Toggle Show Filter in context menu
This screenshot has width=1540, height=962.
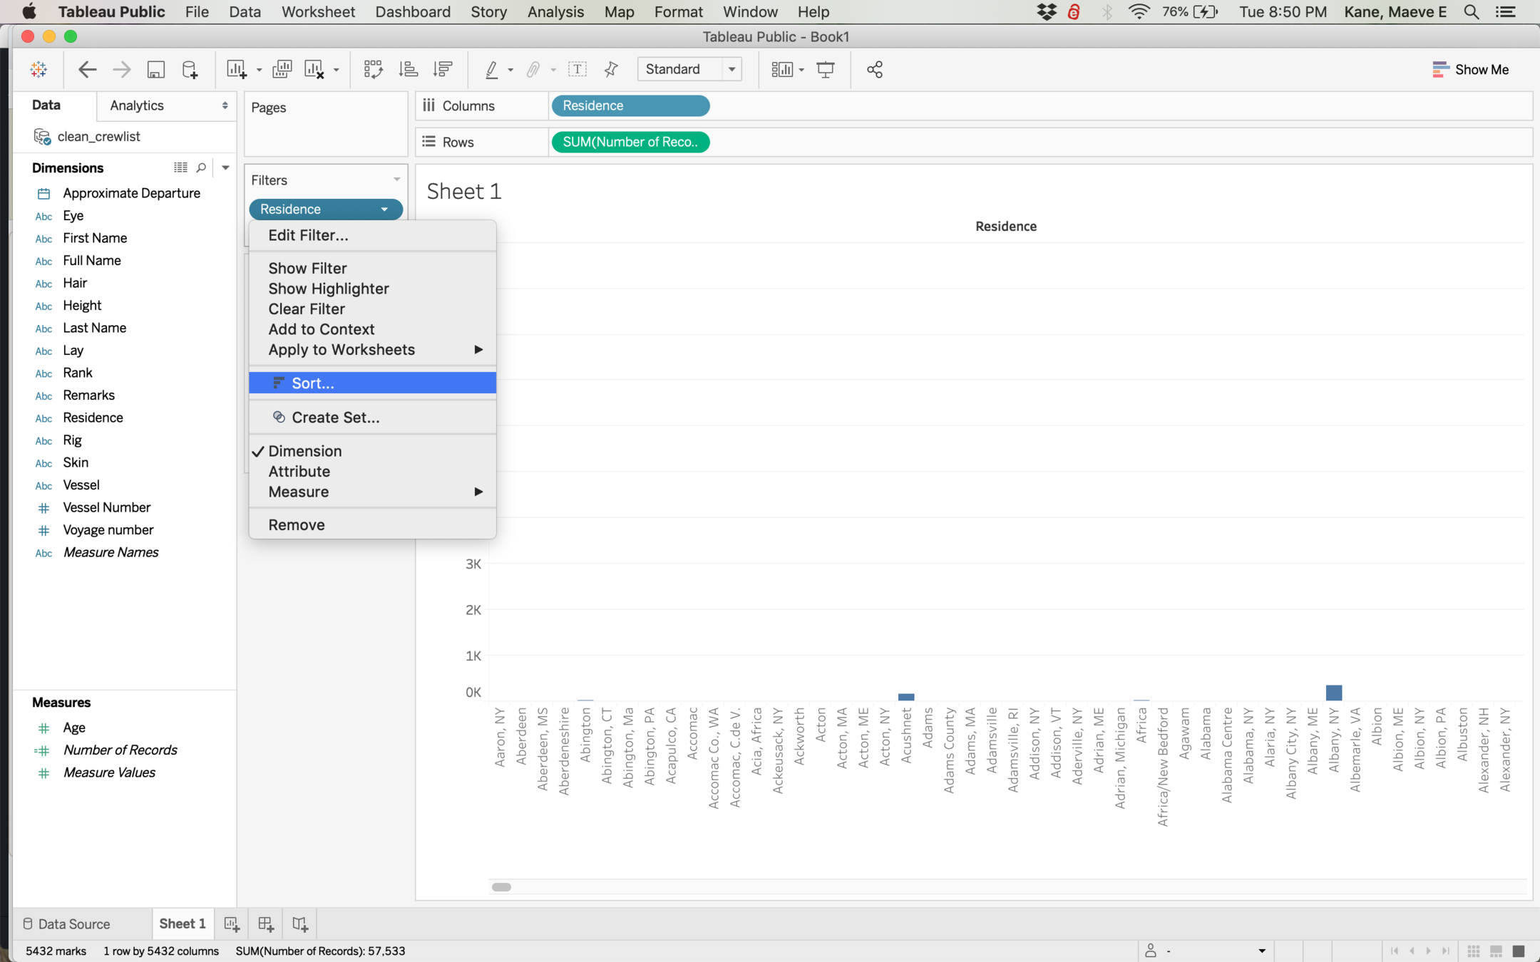[307, 269]
